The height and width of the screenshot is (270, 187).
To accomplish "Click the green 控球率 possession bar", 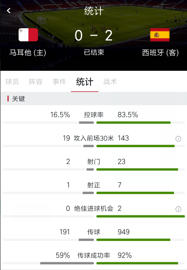I will tap(133, 122).
